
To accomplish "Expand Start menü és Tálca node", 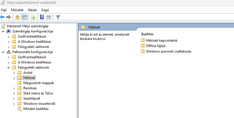I will pos(14,93).
